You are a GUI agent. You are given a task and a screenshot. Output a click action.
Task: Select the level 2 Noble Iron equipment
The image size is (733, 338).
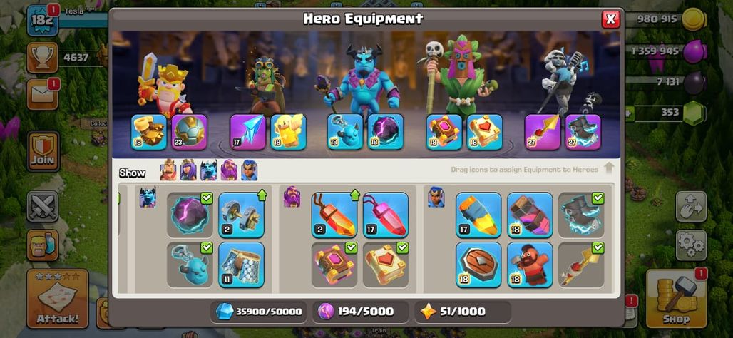tap(241, 215)
